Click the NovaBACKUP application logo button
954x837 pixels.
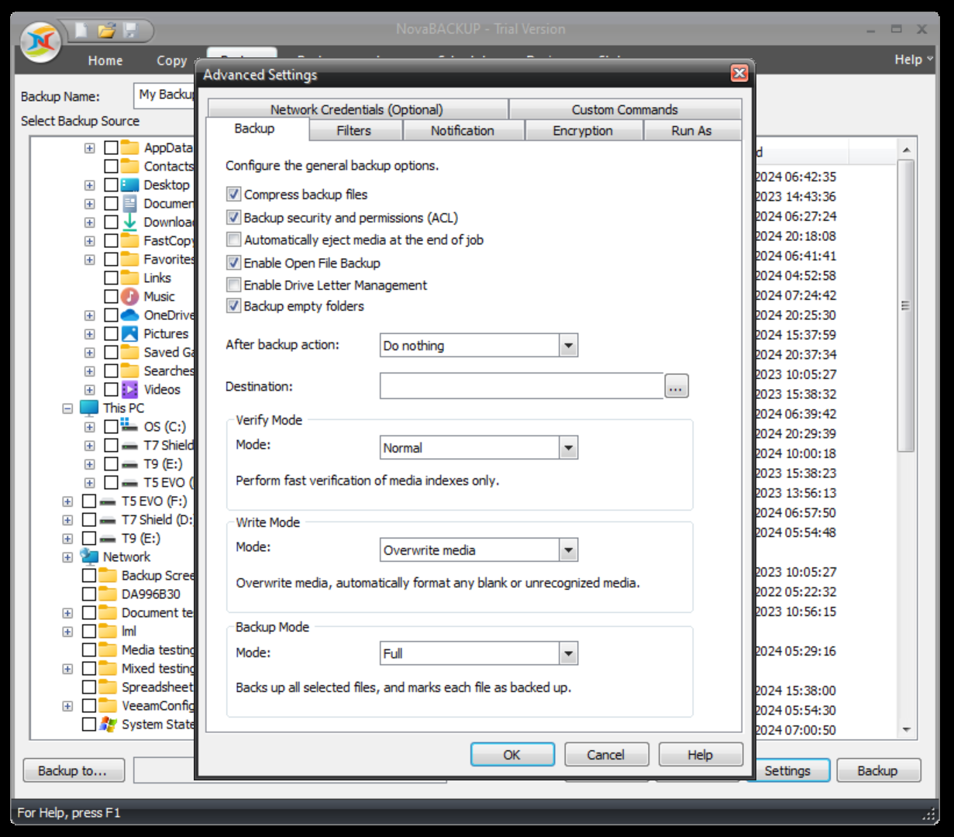coord(41,42)
